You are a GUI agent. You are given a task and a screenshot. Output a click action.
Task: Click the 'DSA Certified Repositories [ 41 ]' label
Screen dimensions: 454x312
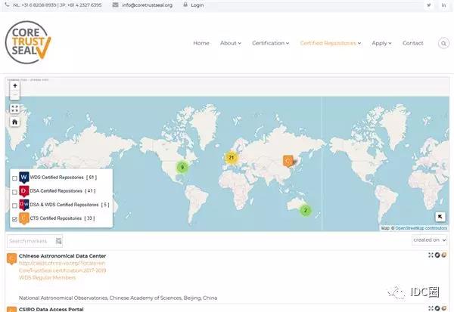tap(63, 191)
